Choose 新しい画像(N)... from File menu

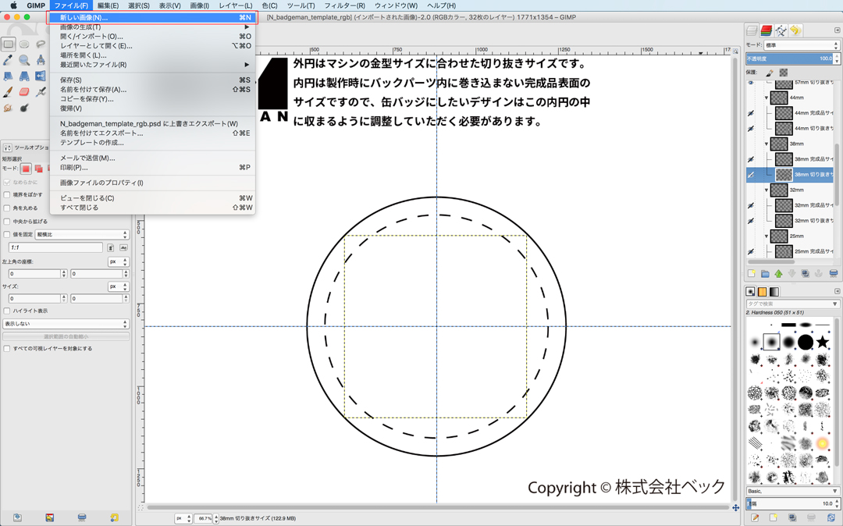pos(84,17)
